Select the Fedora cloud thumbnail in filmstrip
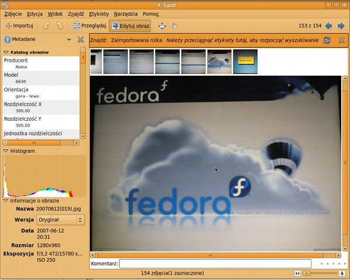This screenshot has height=280, width=350. click(x=219, y=62)
